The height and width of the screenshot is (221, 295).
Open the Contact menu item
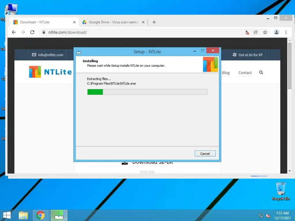pos(245,73)
